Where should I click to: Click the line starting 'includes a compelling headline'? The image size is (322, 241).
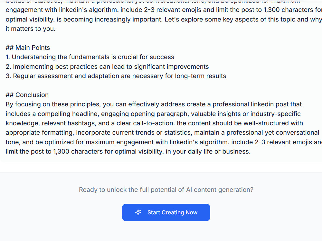pos(153,114)
